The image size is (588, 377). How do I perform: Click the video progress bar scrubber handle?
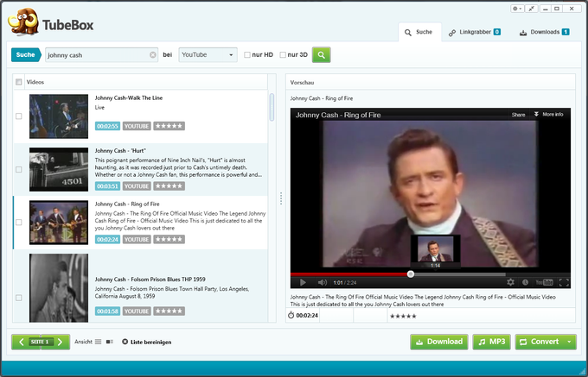[x=411, y=274]
